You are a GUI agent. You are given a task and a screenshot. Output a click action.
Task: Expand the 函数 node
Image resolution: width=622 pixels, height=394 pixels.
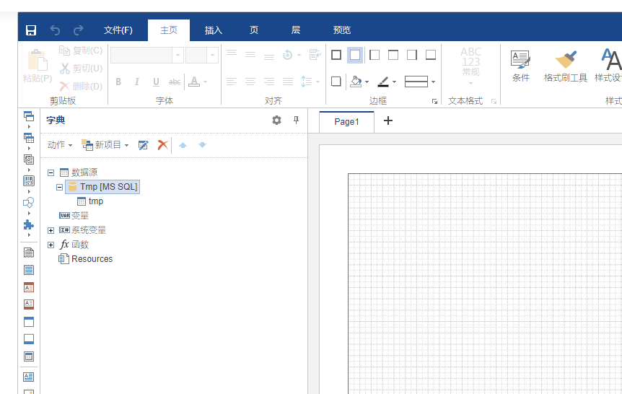click(x=51, y=245)
